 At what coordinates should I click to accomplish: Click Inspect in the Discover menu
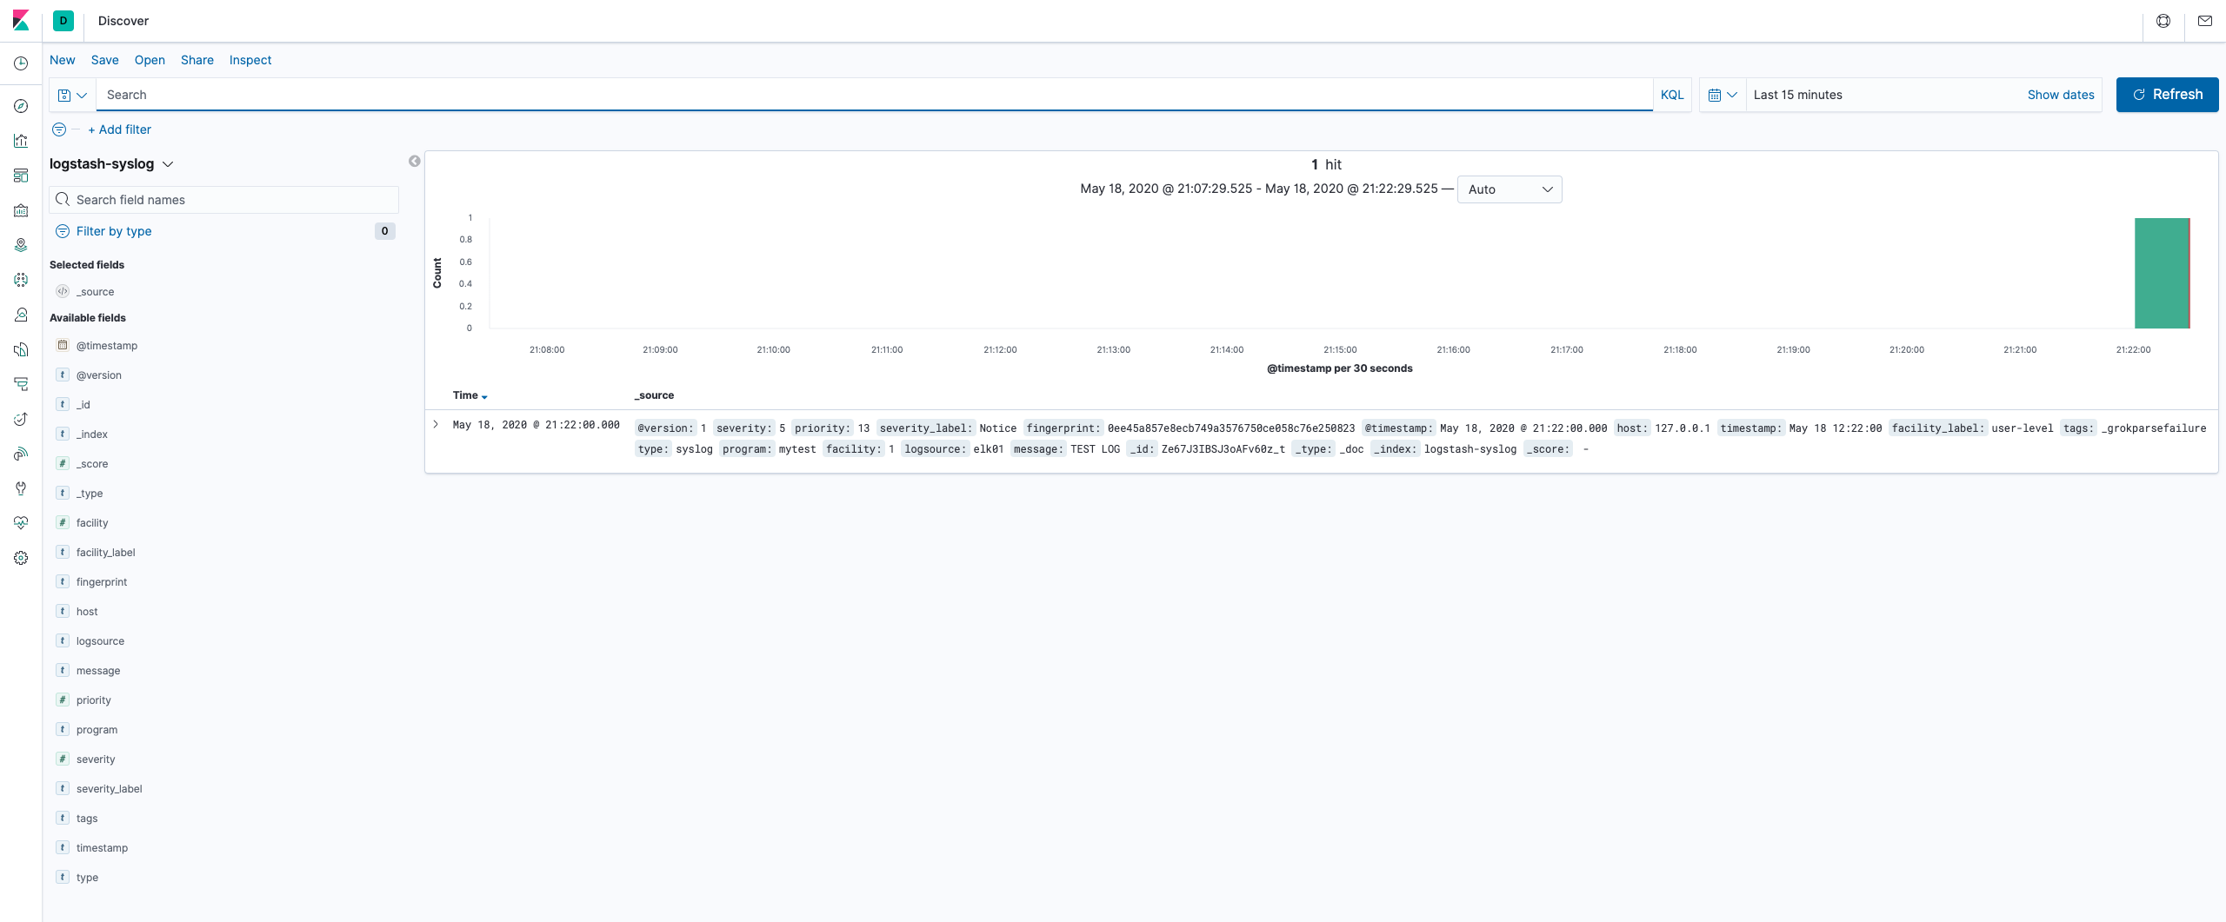pos(250,60)
